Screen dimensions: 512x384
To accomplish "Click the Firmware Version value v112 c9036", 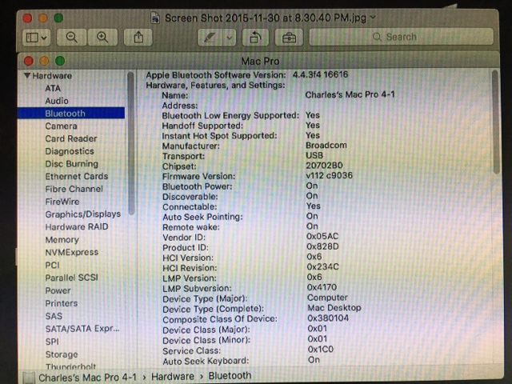I will [x=329, y=176].
